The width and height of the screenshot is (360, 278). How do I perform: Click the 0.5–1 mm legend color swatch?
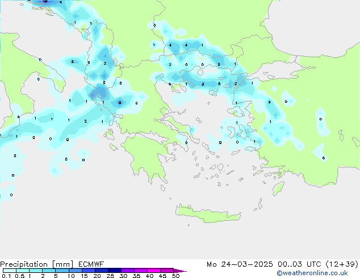23,271
